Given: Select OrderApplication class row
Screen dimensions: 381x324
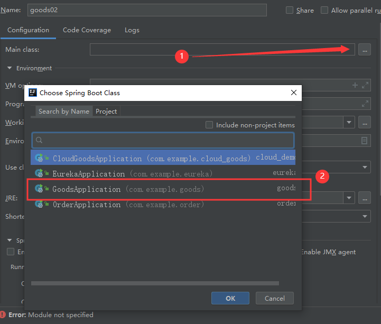Looking at the screenshot, I should 163,204.
